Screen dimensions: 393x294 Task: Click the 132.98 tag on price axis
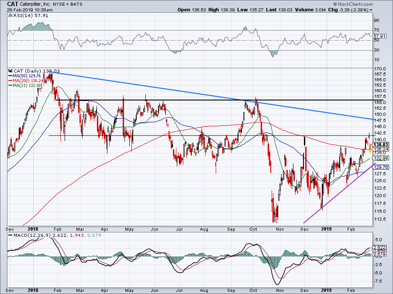click(381, 158)
